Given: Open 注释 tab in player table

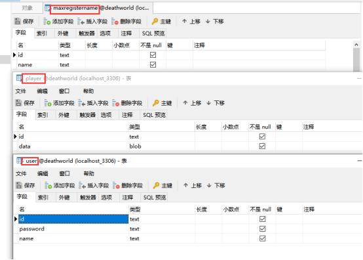Looking at the screenshot, I should point(127,115).
